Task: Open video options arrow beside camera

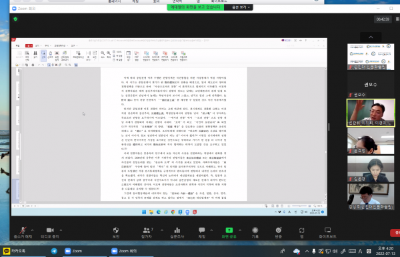Action: (61, 230)
